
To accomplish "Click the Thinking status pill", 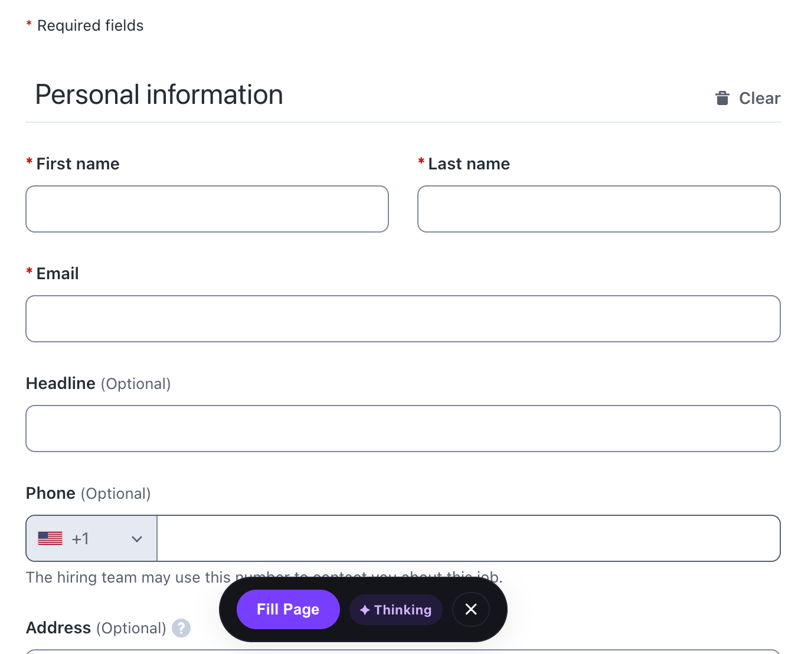I will point(395,610).
